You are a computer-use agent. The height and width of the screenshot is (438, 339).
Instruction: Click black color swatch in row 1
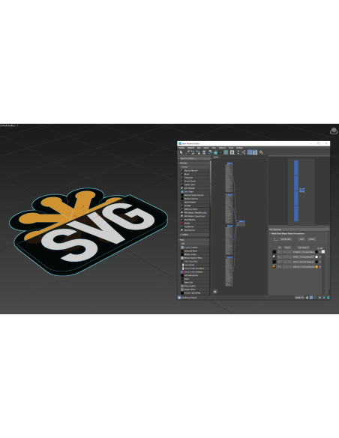point(316,252)
